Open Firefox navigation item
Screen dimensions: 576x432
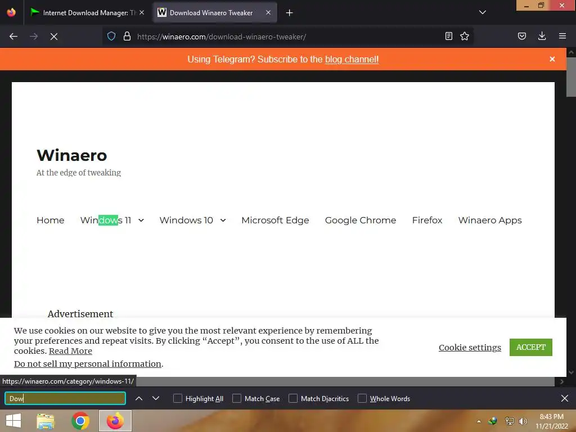coord(427,220)
